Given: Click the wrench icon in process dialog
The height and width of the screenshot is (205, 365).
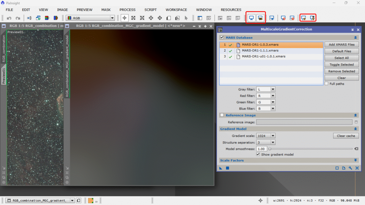Looking at the screenshot, I should (350, 168).
